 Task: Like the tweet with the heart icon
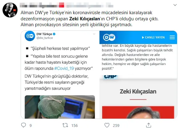tap(107, 125)
